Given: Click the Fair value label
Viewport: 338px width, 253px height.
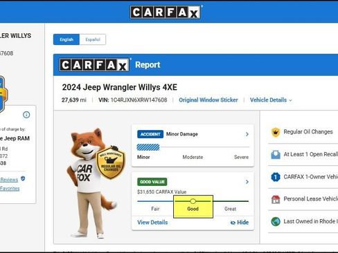Looking at the screenshot, I should pos(155,209).
